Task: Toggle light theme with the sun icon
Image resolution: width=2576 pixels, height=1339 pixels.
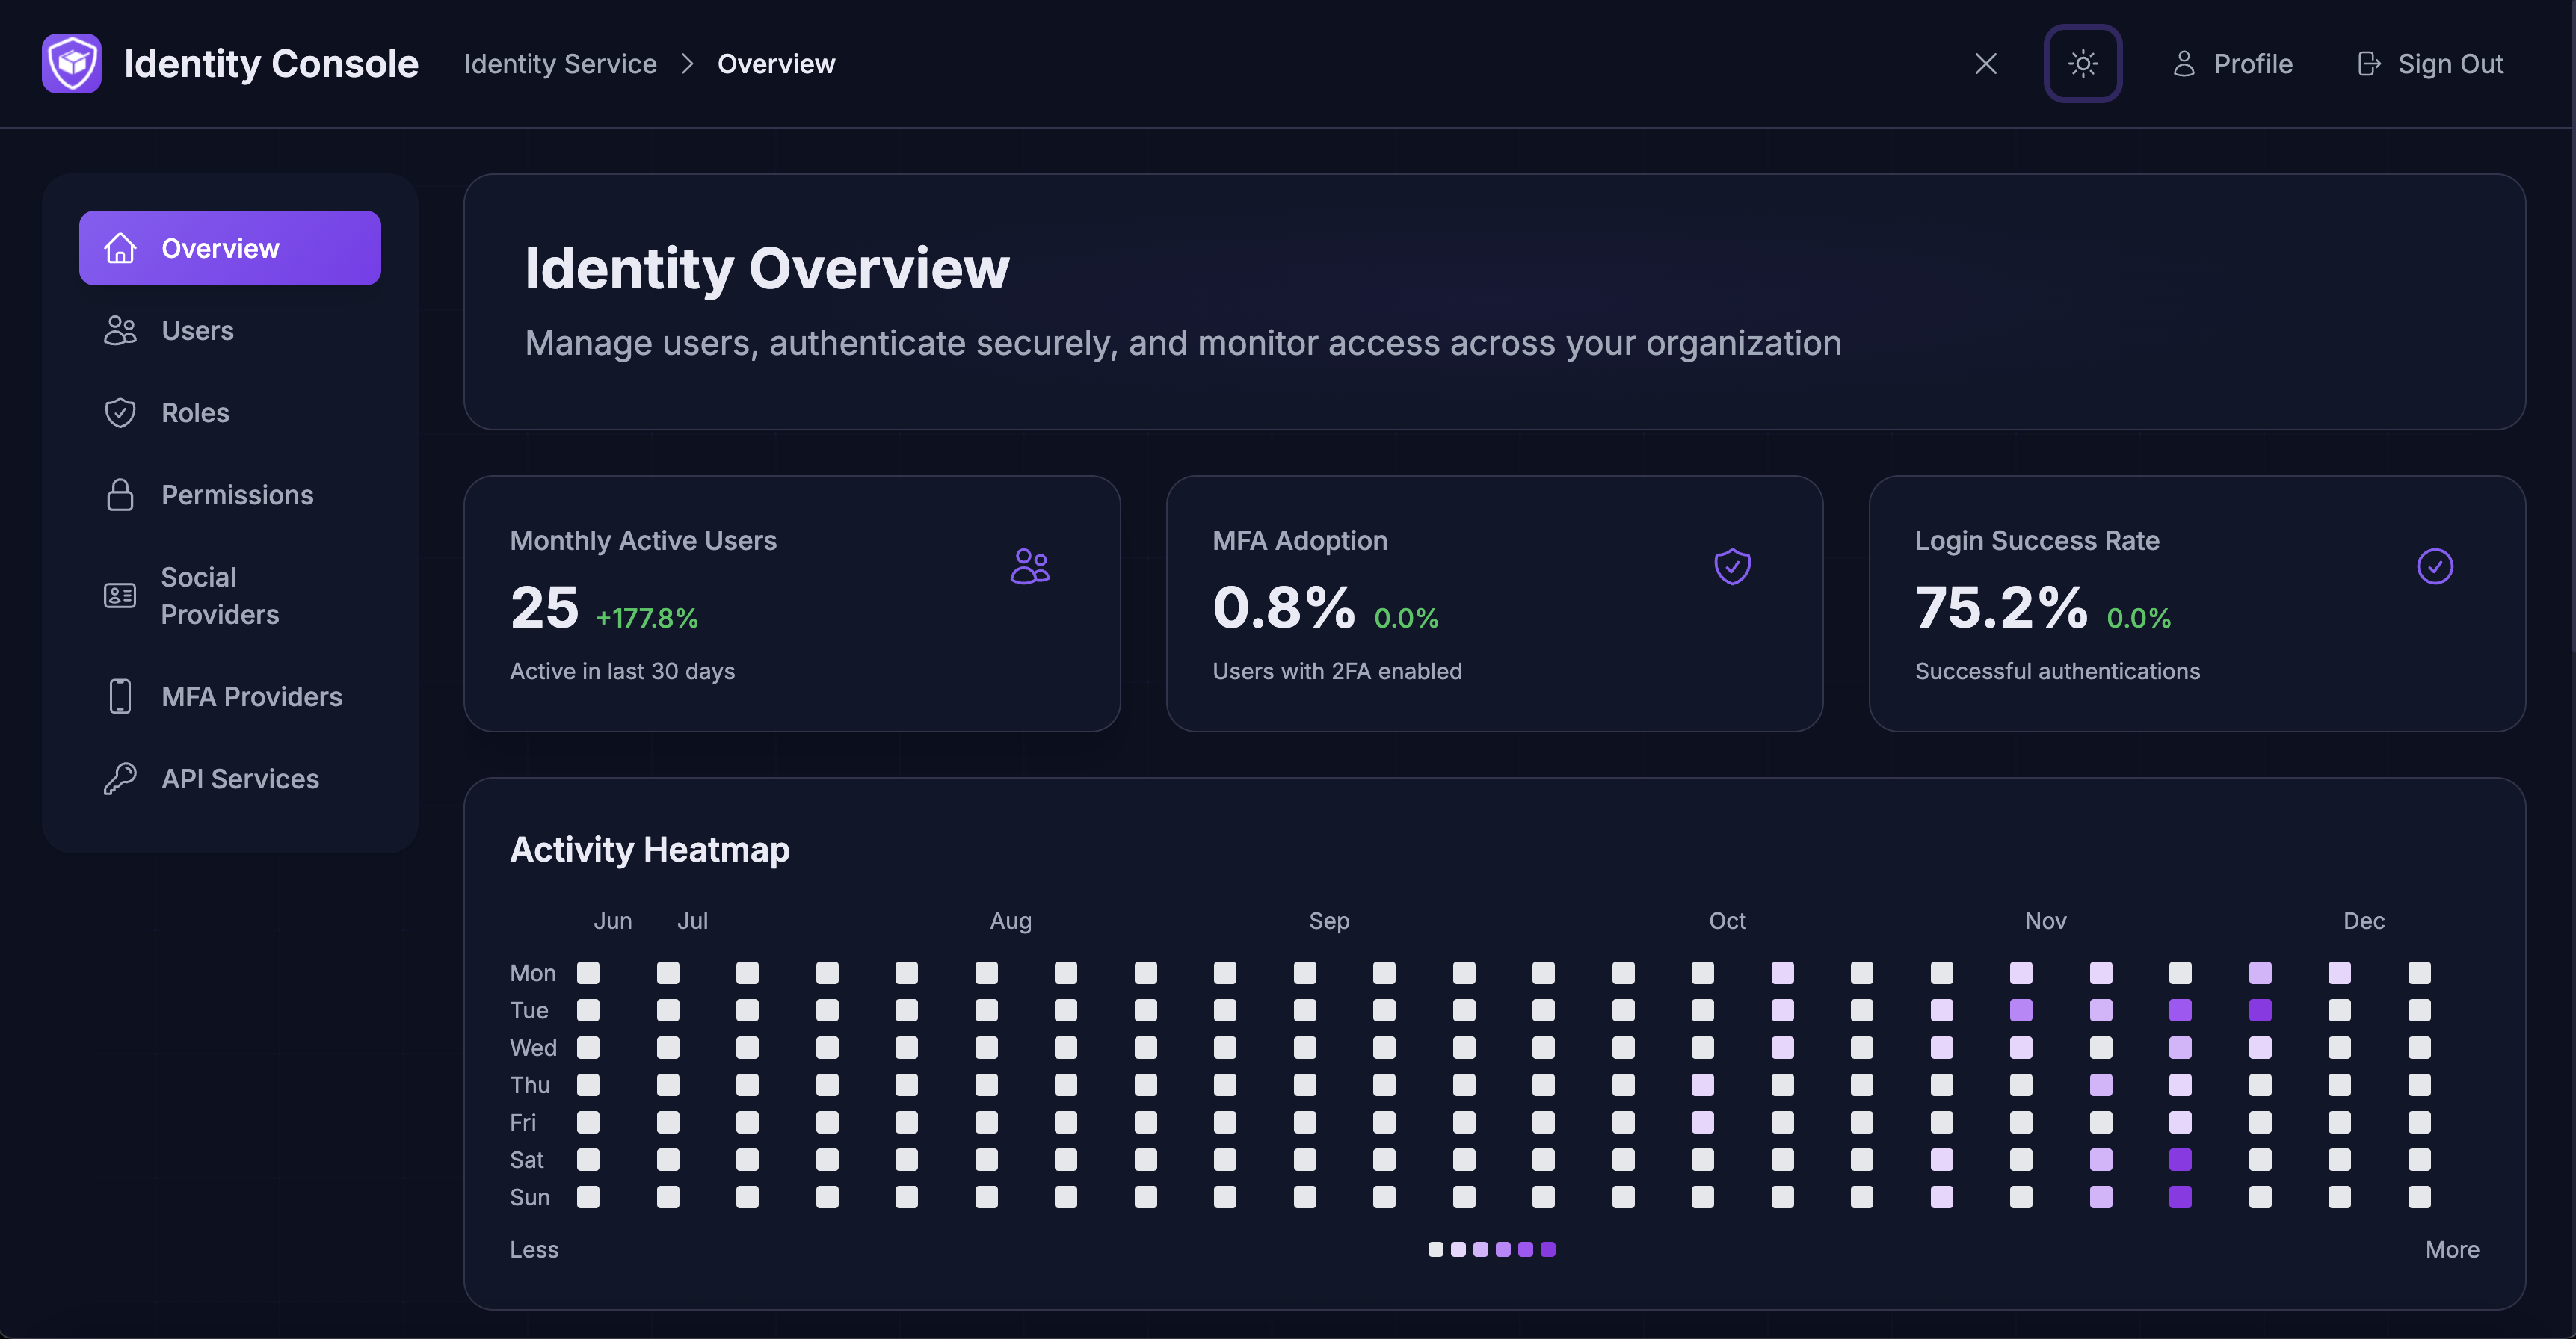Action: 2083,63
